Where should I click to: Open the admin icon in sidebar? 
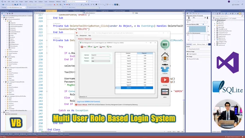point(165,92)
